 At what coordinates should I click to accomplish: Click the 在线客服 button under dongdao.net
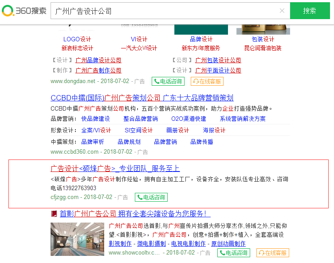207,81
